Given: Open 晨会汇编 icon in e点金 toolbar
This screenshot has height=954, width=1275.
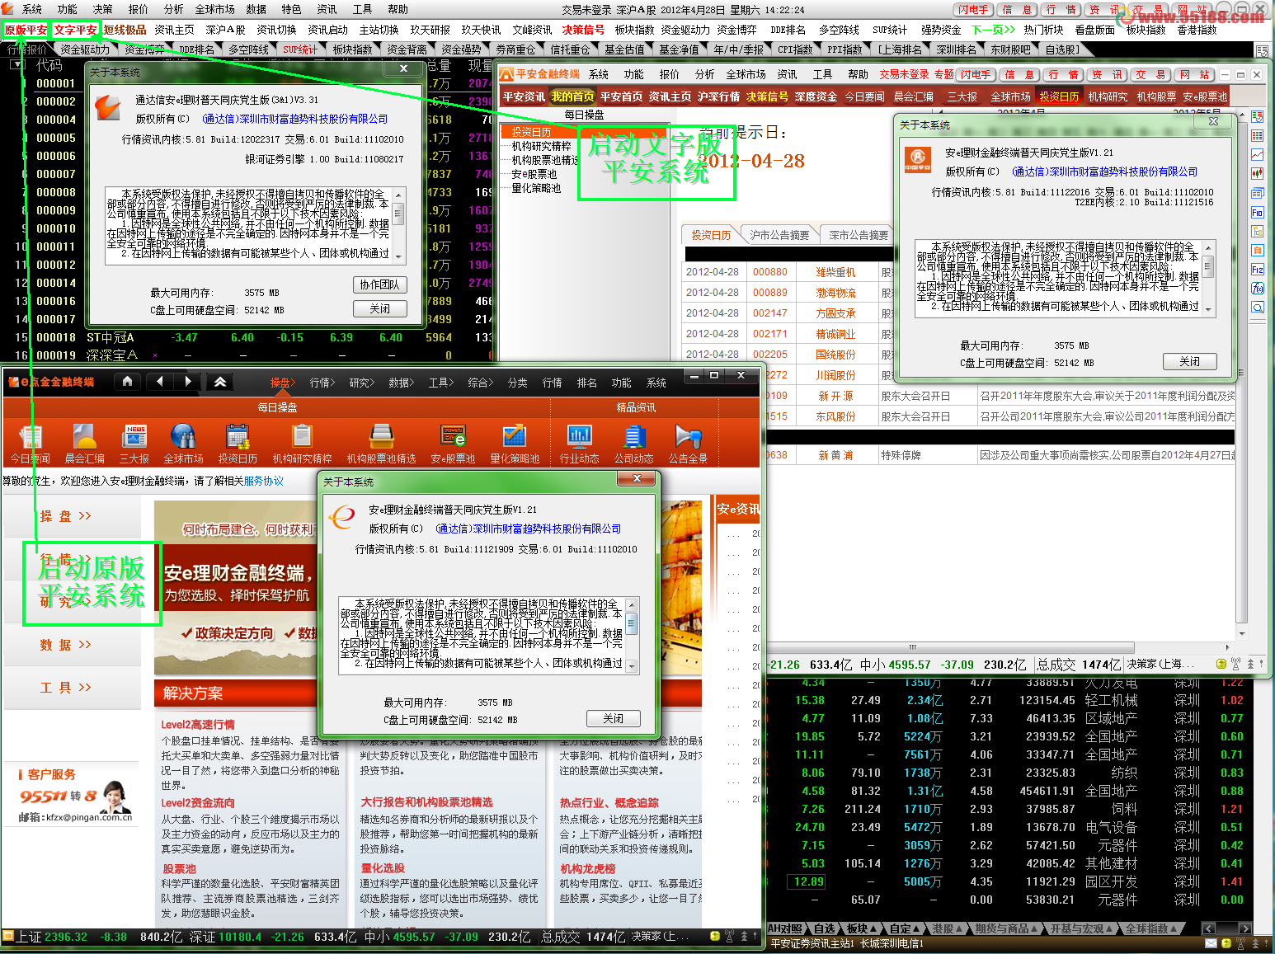Looking at the screenshot, I should 84,437.
